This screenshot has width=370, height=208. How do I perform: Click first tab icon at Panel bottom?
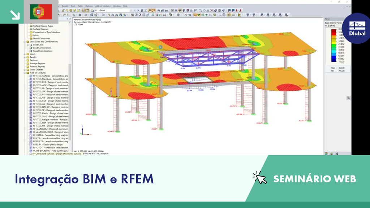(326, 154)
